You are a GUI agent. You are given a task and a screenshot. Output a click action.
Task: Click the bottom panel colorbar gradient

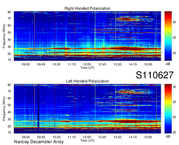(x=168, y=109)
